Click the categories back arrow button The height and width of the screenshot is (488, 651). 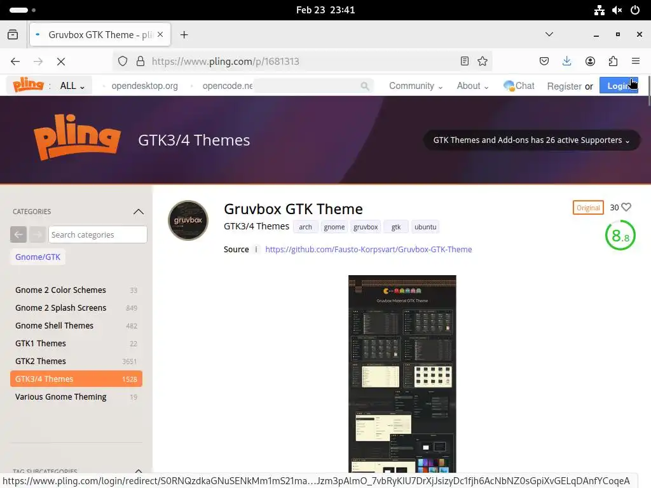pos(18,234)
